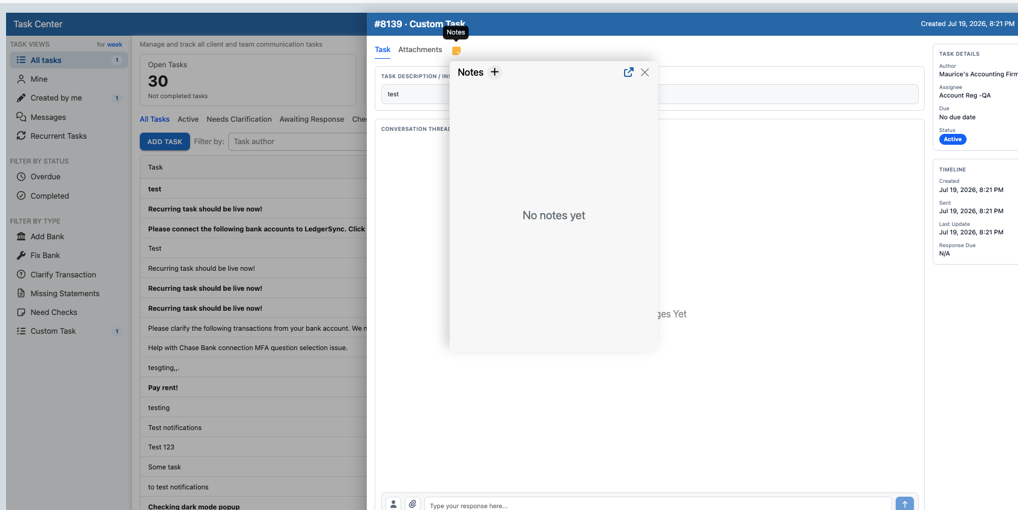Show Created by me tasks label
The width and height of the screenshot is (1018, 510).
click(56, 98)
